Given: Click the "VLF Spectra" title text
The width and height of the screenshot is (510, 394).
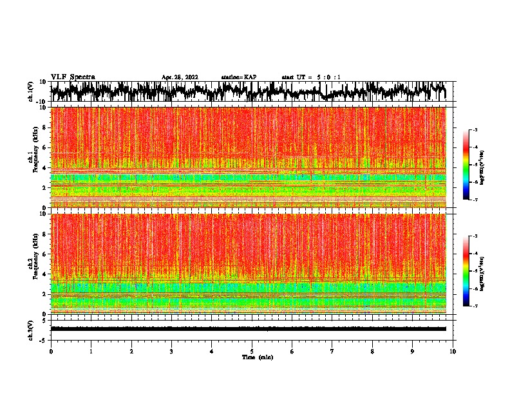Looking at the screenshot, I should point(73,77).
